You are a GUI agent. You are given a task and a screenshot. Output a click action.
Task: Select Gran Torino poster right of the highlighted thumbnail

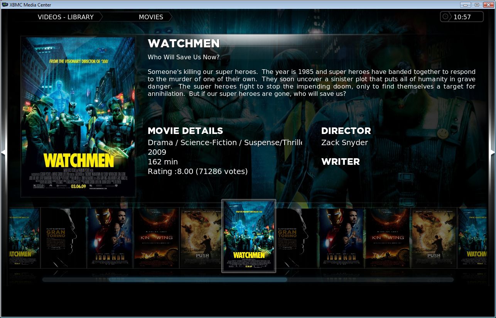[297, 238]
